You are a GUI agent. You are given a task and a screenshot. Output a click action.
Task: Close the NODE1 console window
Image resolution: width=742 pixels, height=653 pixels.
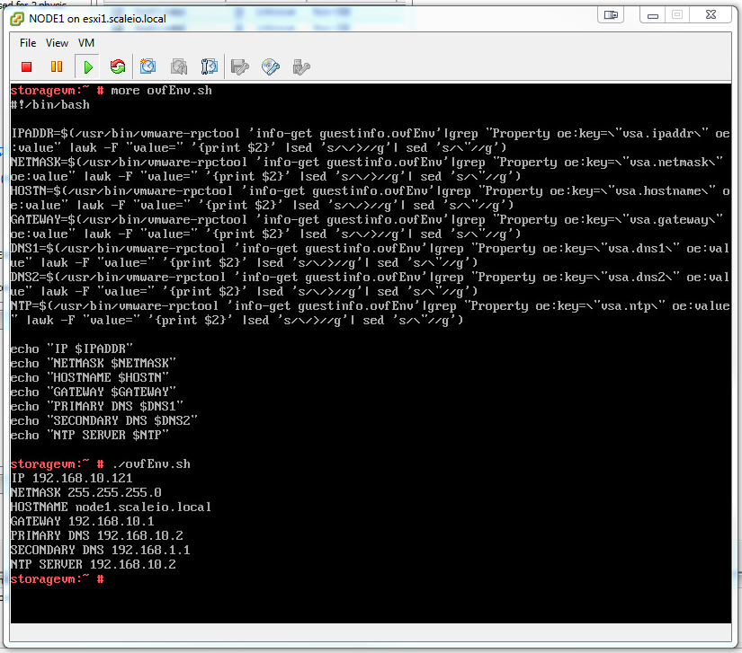[711, 14]
